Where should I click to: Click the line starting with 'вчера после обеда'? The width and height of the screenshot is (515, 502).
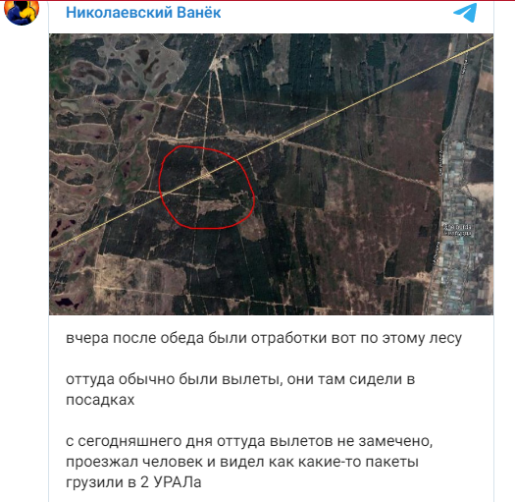[x=264, y=338]
